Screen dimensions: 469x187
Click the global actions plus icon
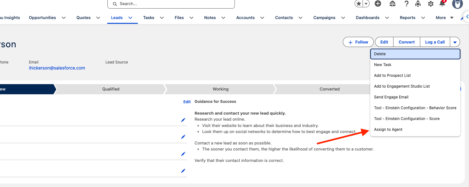(x=378, y=3)
